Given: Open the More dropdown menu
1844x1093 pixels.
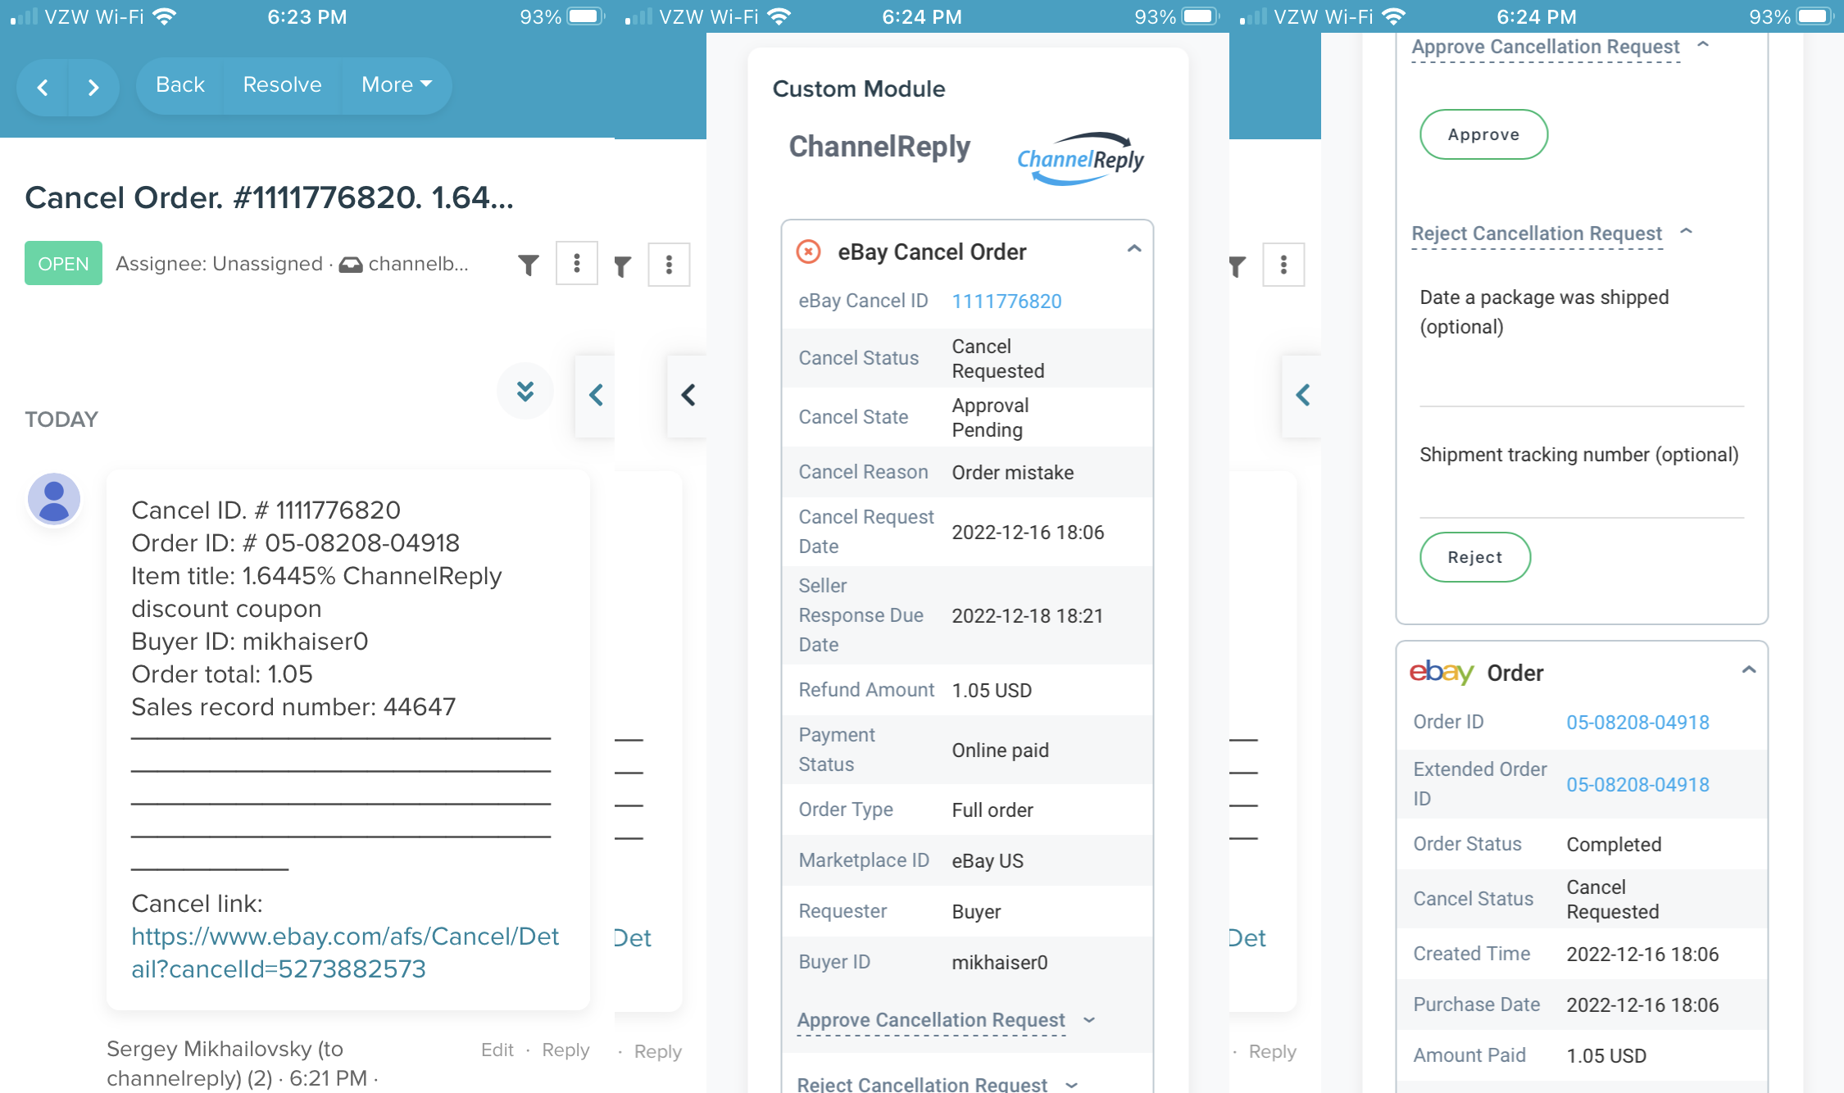Looking at the screenshot, I should click(397, 85).
